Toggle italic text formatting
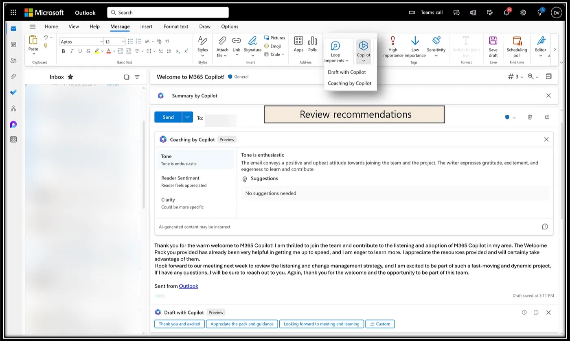 coord(72,51)
